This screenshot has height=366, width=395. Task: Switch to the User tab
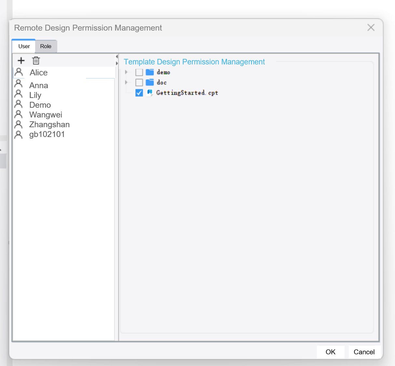24,46
